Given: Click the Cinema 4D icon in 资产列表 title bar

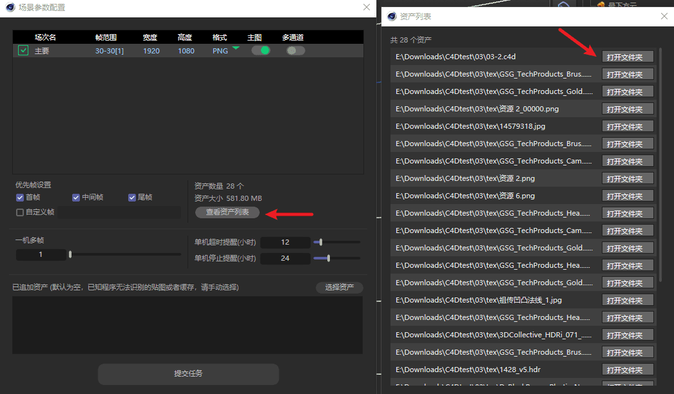Looking at the screenshot, I should (x=392, y=17).
